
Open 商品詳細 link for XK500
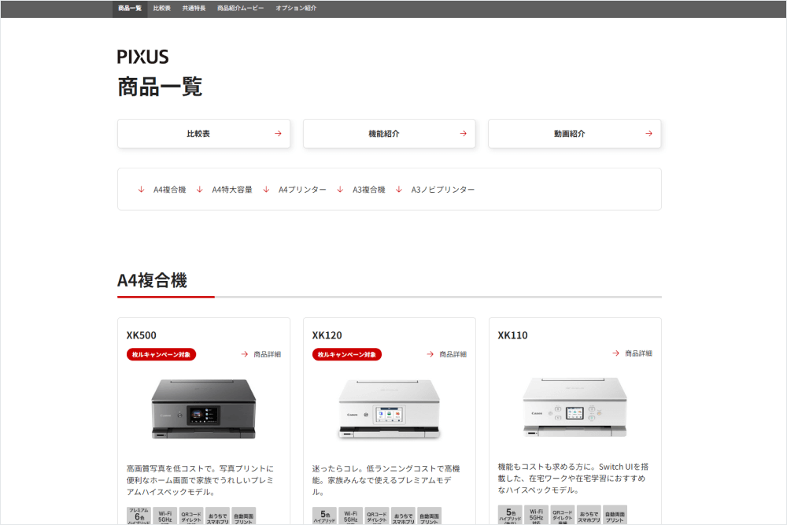[261, 354]
